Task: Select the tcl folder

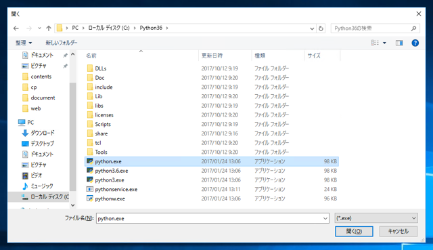Action: 97,143
